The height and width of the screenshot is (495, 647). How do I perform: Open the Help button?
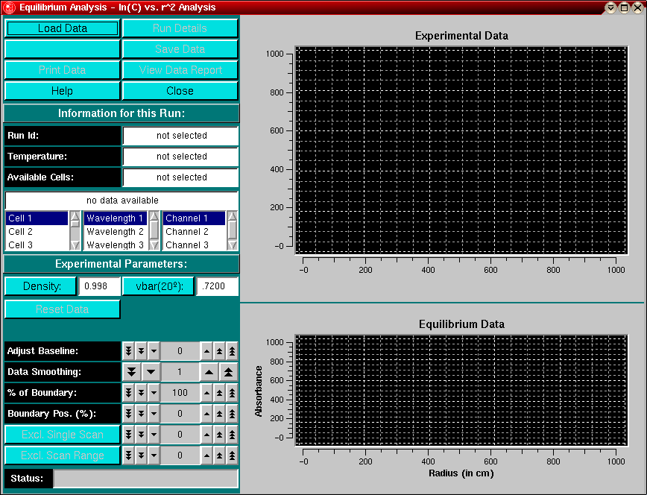pos(62,91)
